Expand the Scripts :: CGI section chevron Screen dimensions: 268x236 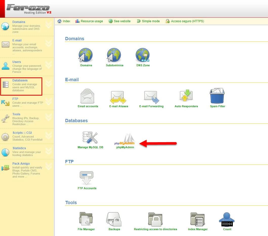click(49, 136)
